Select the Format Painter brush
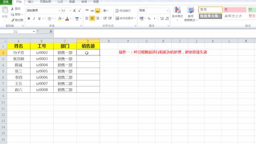This screenshot has width=256, height=144. [12, 20]
